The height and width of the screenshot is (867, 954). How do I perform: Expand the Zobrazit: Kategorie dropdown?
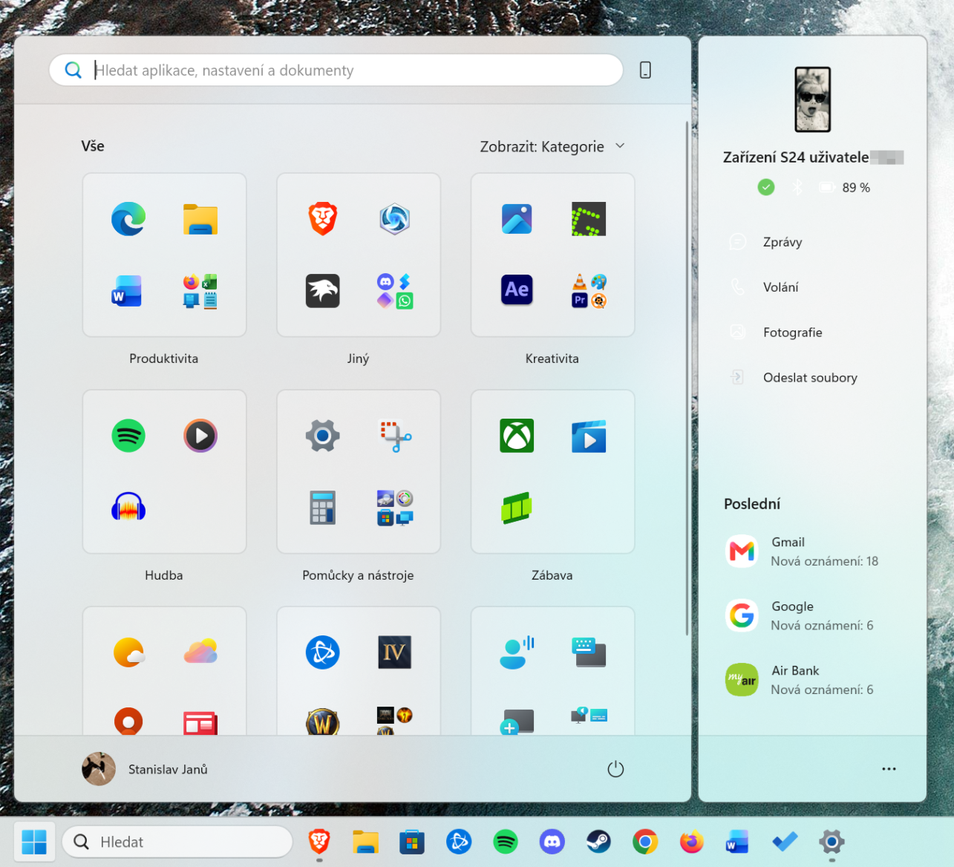point(553,146)
